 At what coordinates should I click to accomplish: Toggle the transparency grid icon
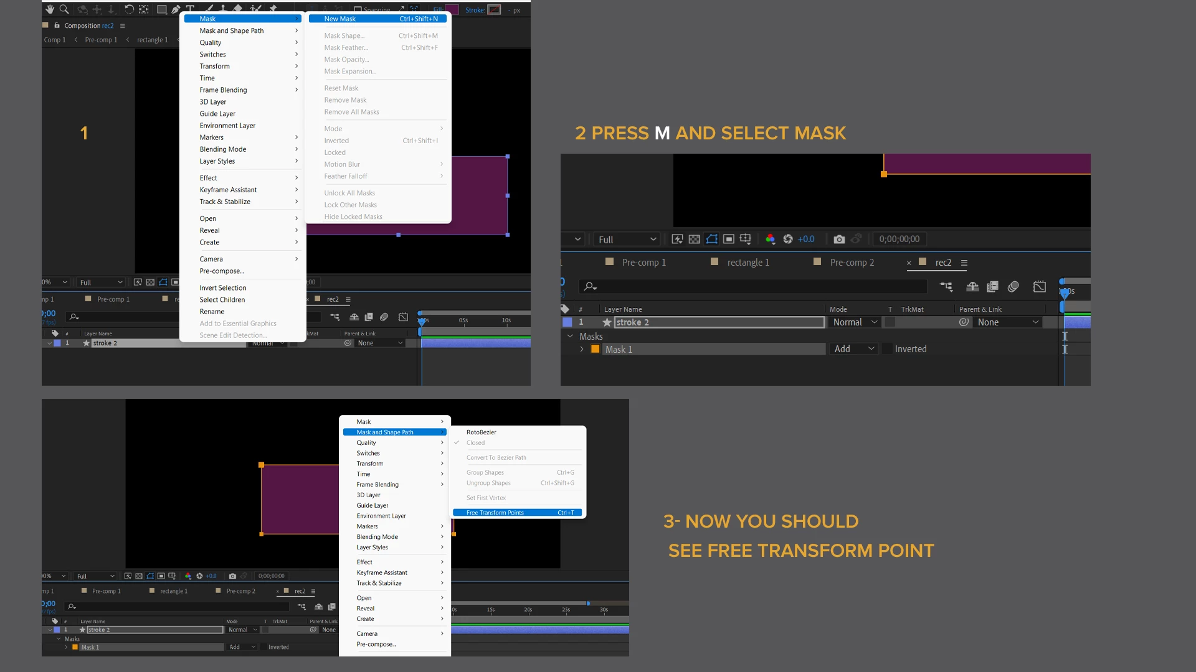pos(694,239)
